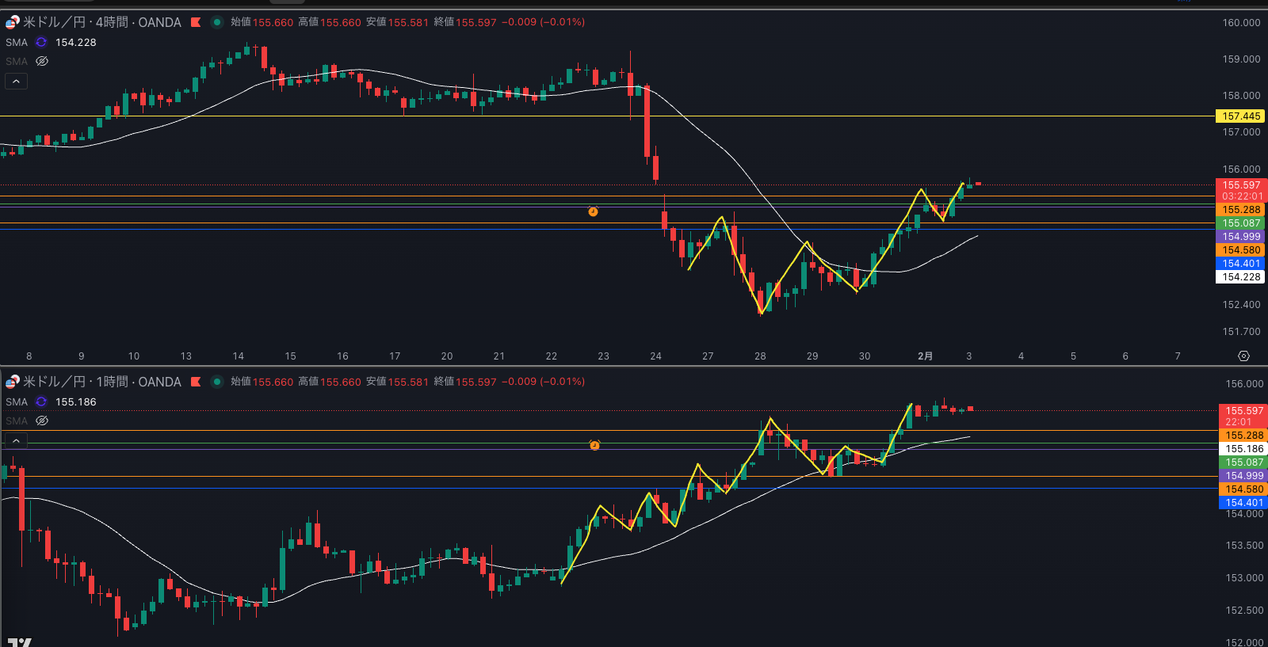Collapse the indicator legend on the 4-hour chart
The height and width of the screenshot is (647, 1268).
click(16, 82)
